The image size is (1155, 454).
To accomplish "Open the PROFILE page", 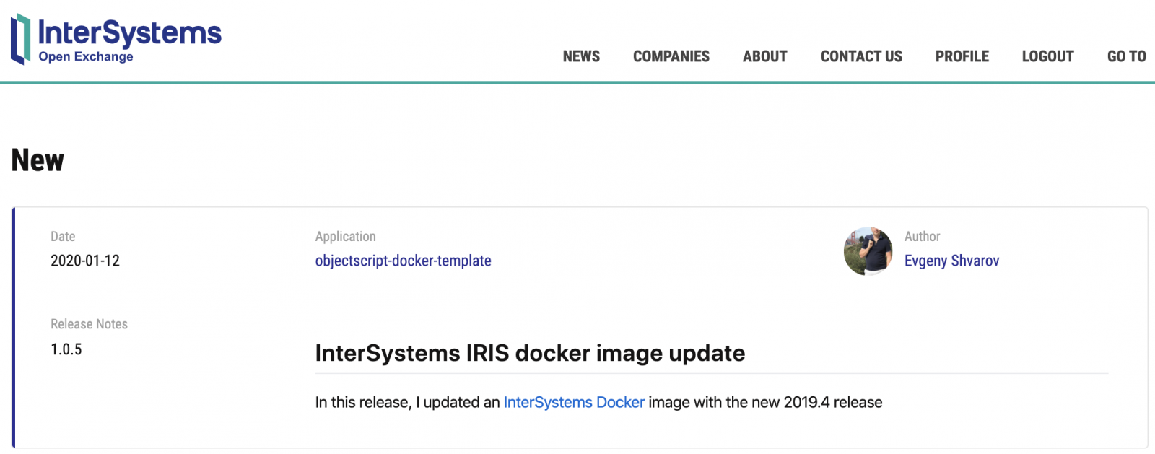I will [x=962, y=56].
